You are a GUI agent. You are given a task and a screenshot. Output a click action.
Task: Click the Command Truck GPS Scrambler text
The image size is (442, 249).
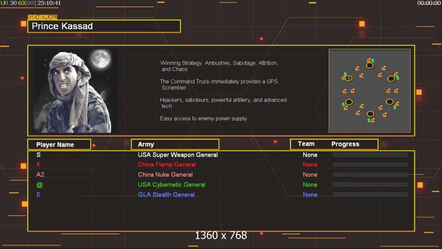click(219, 85)
